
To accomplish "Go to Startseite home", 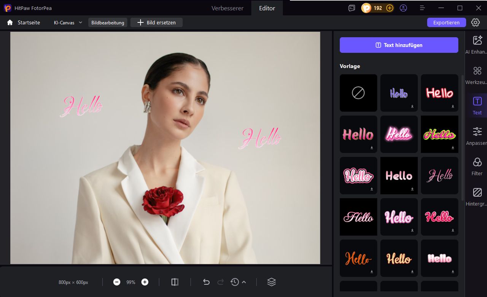I will pyautogui.click(x=24, y=22).
